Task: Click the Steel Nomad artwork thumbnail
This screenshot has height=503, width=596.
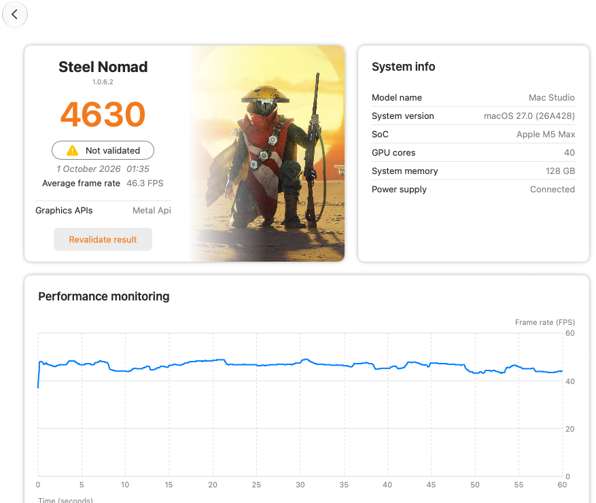Action: (x=267, y=154)
